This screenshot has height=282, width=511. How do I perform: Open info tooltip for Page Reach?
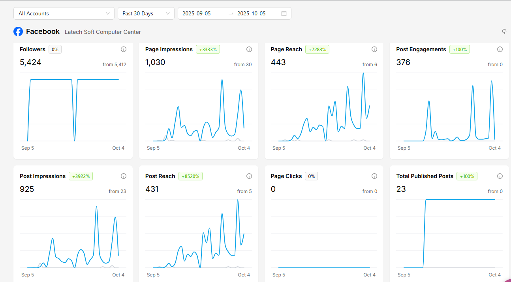374,49
